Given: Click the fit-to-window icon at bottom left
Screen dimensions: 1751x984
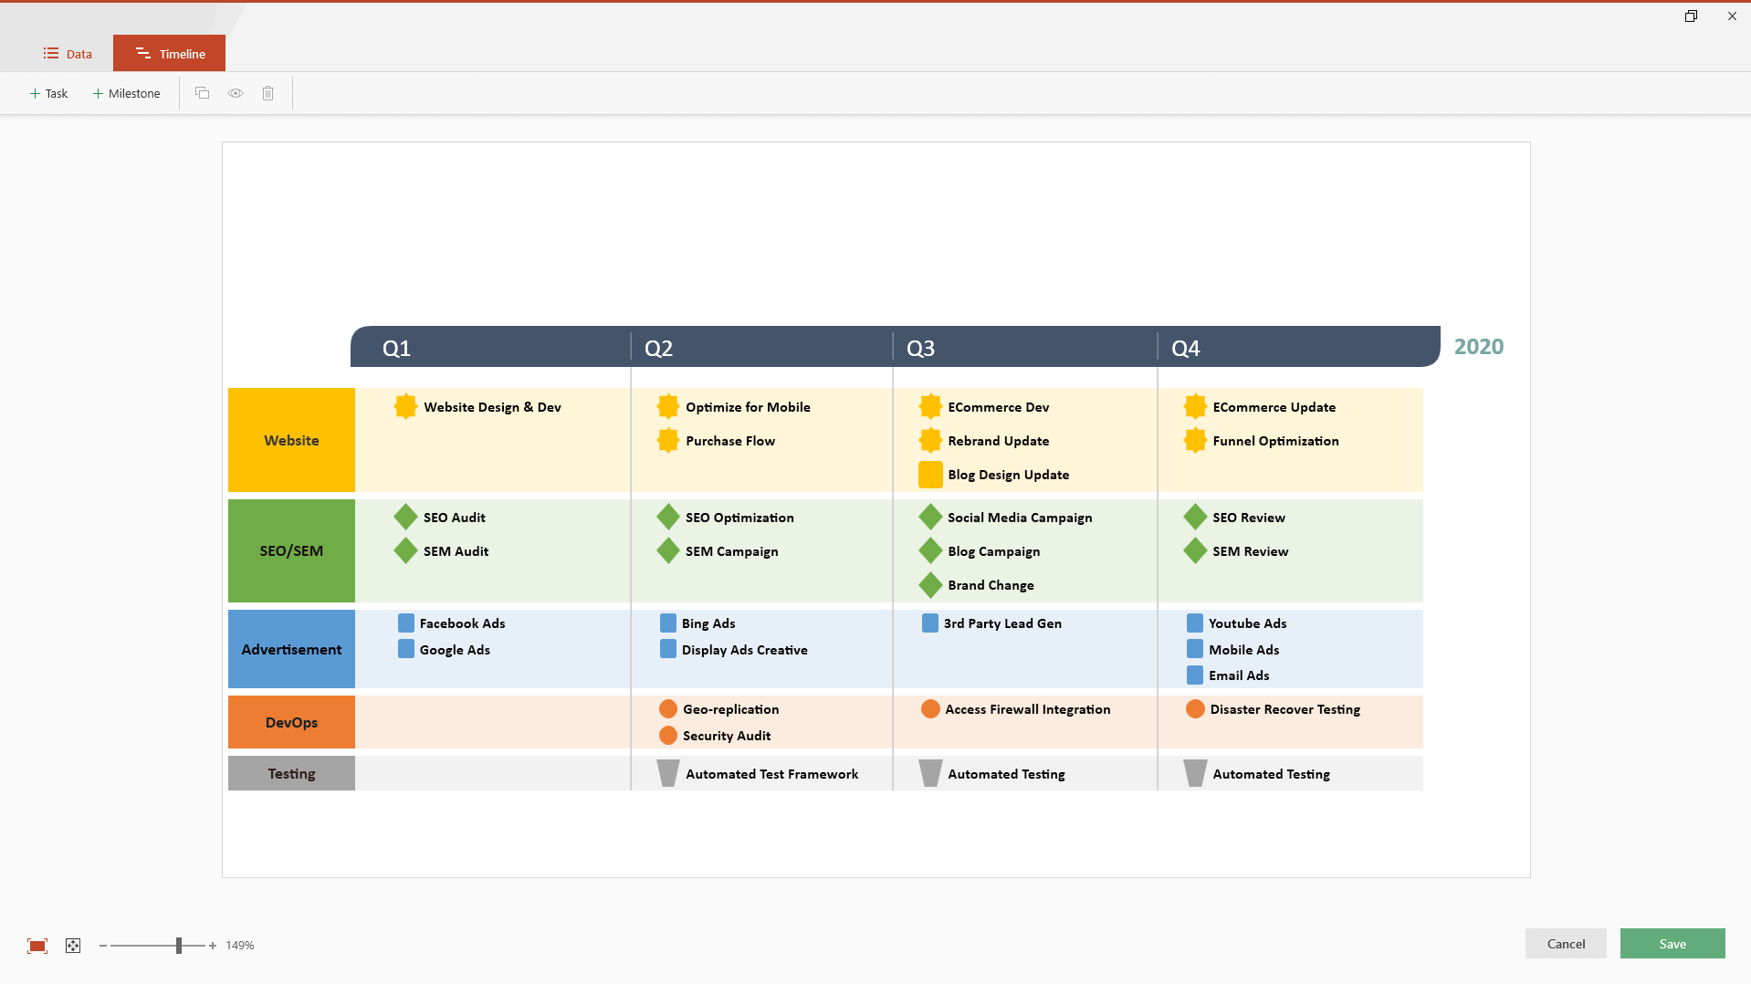Looking at the screenshot, I should coord(37,946).
